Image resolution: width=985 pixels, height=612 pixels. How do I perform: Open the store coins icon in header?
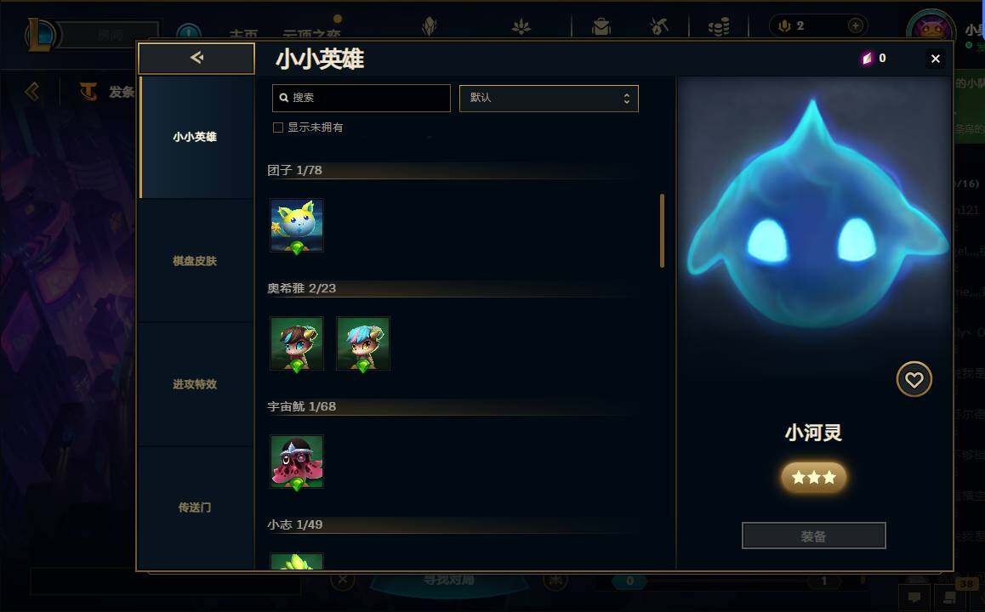(719, 26)
